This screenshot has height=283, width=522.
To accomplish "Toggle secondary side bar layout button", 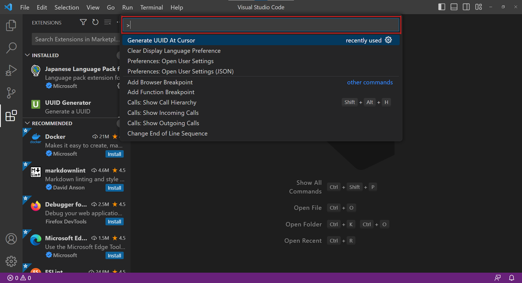I will click(466, 8).
